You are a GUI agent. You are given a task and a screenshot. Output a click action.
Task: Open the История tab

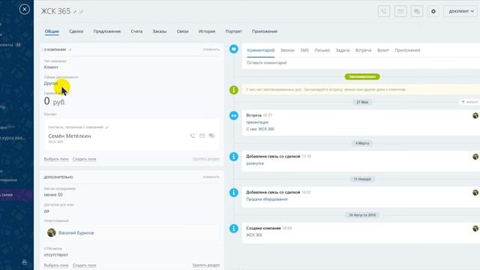207,31
